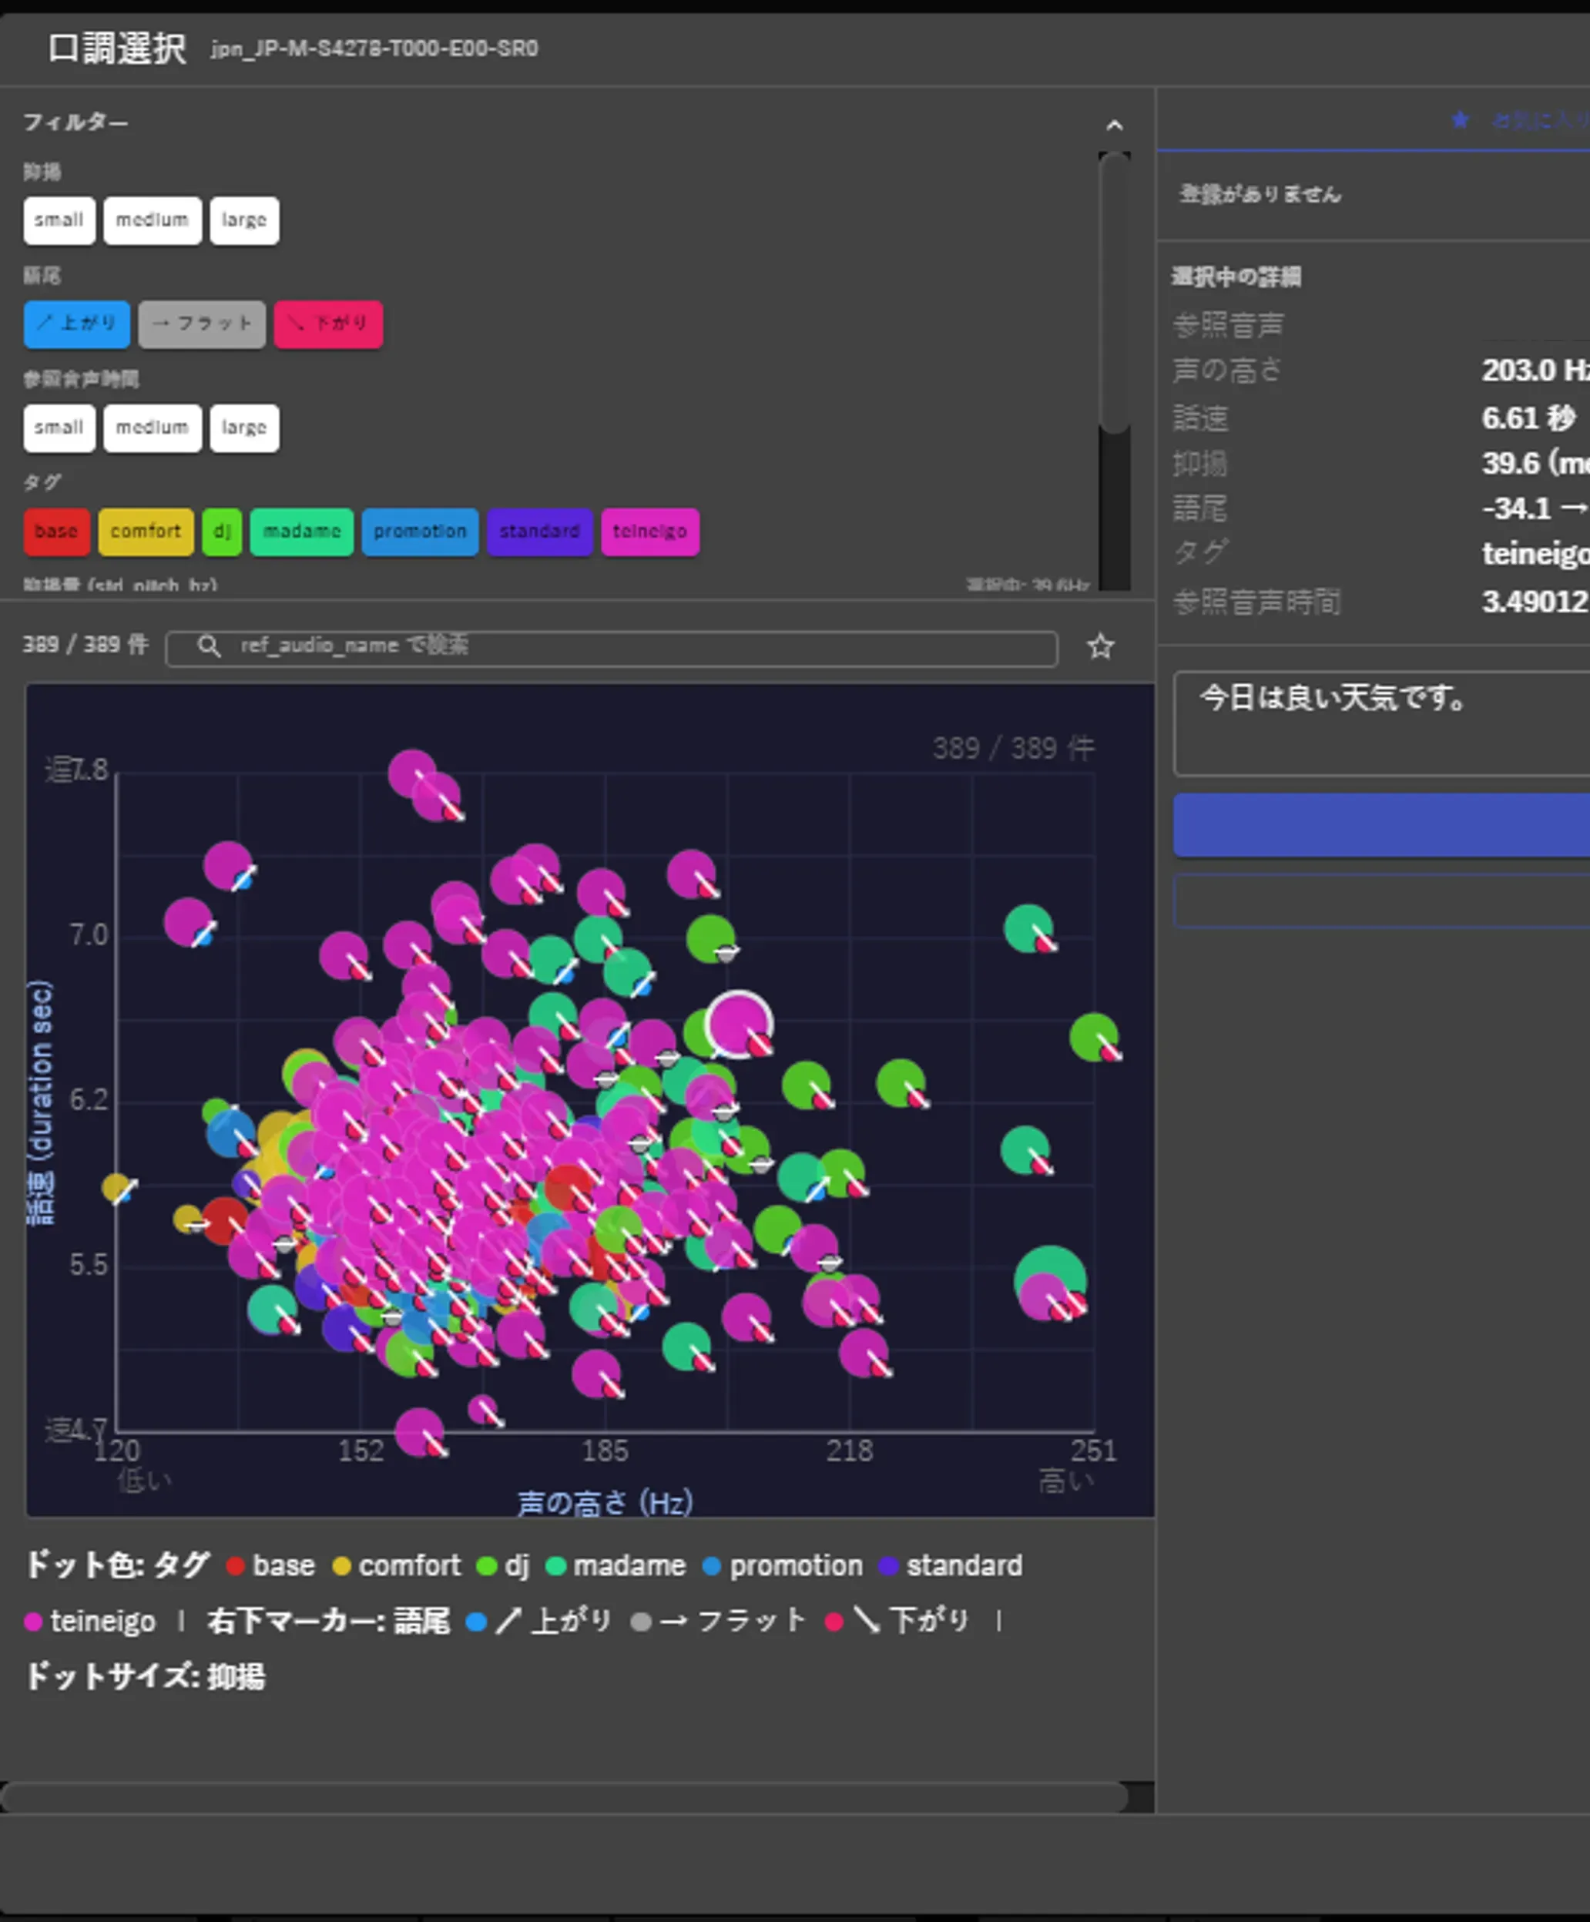Click the text box containing 今日は良い天気です。
The width and height of the screenshot is (1590, 1922).
(1381, 723)
